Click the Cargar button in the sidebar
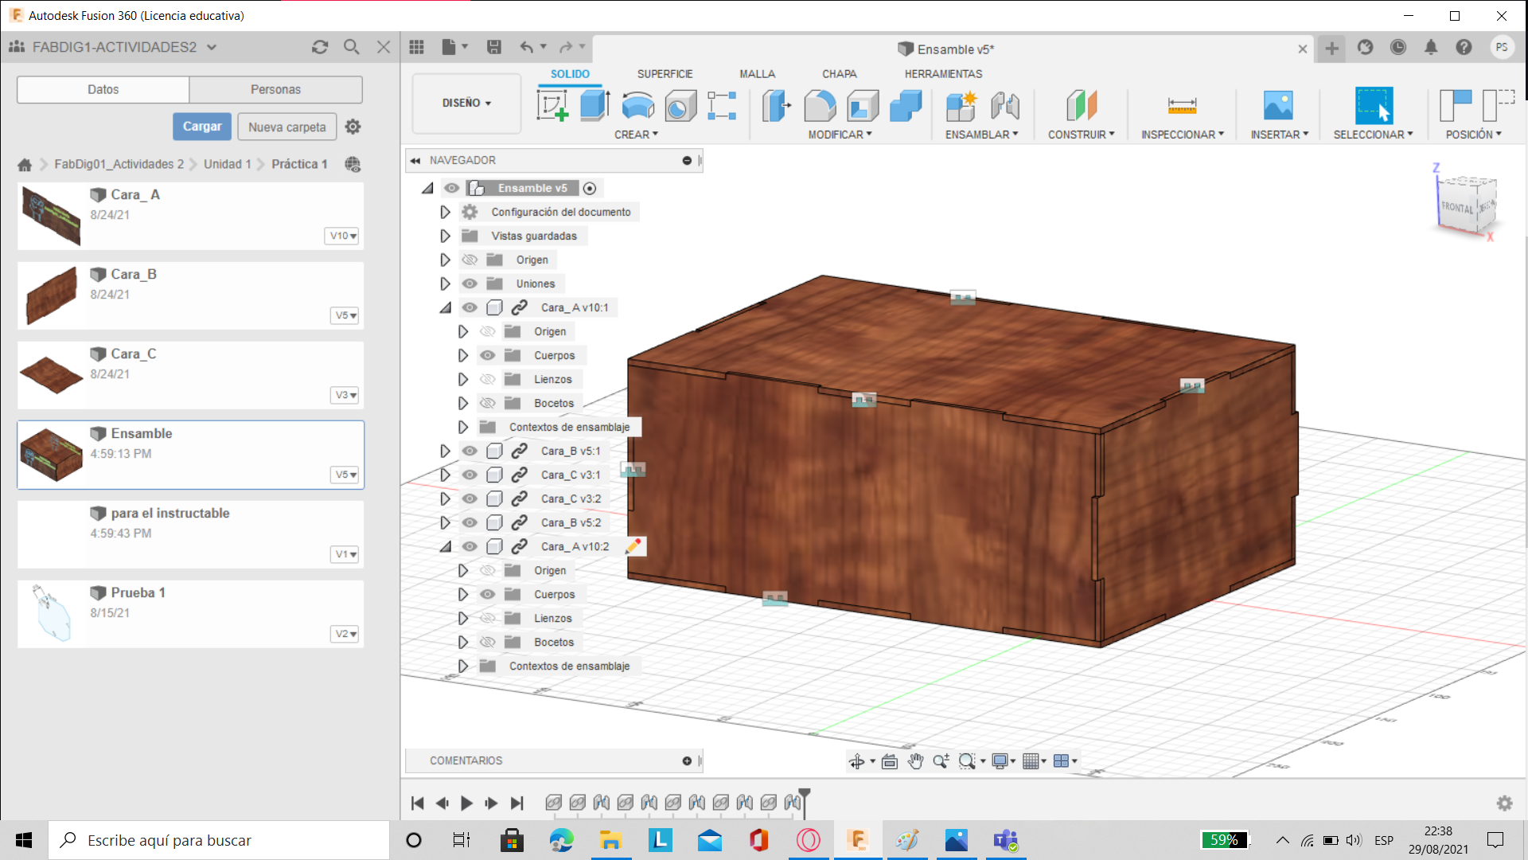 click(203, 127)
